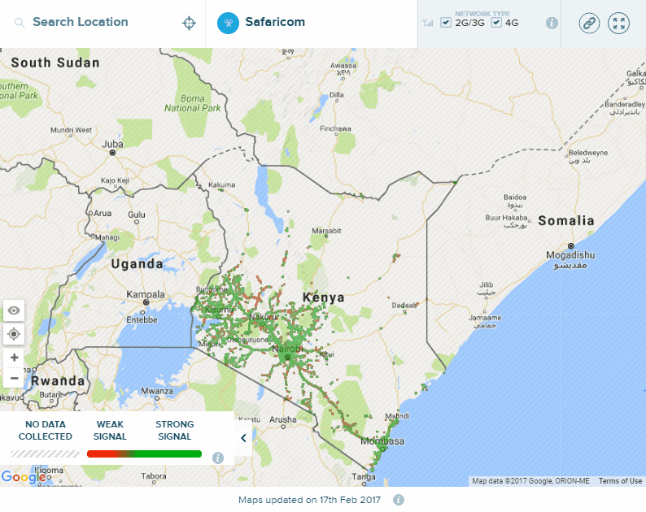
Task: Click Nairobi on the map
Action: point(287,349)
